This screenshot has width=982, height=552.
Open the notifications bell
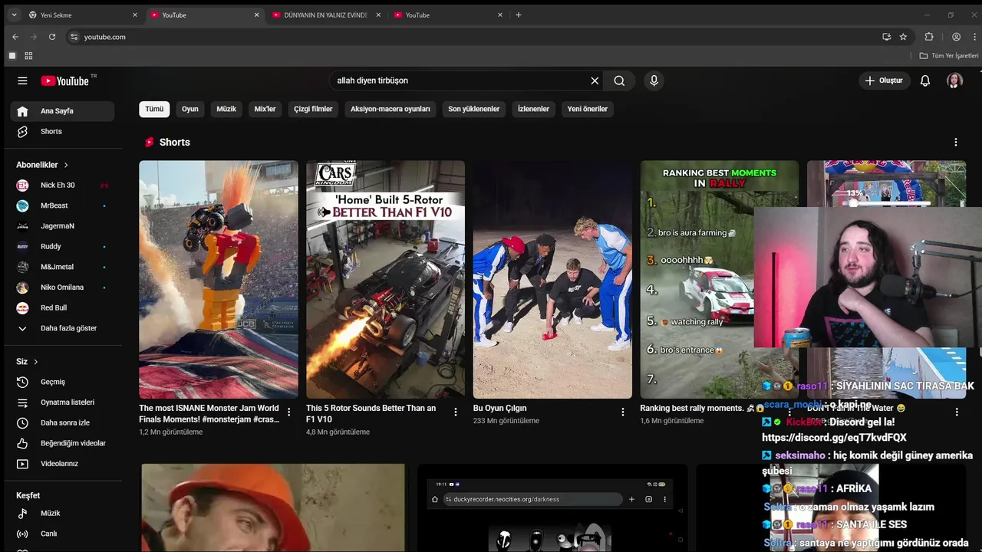[925, 80]
